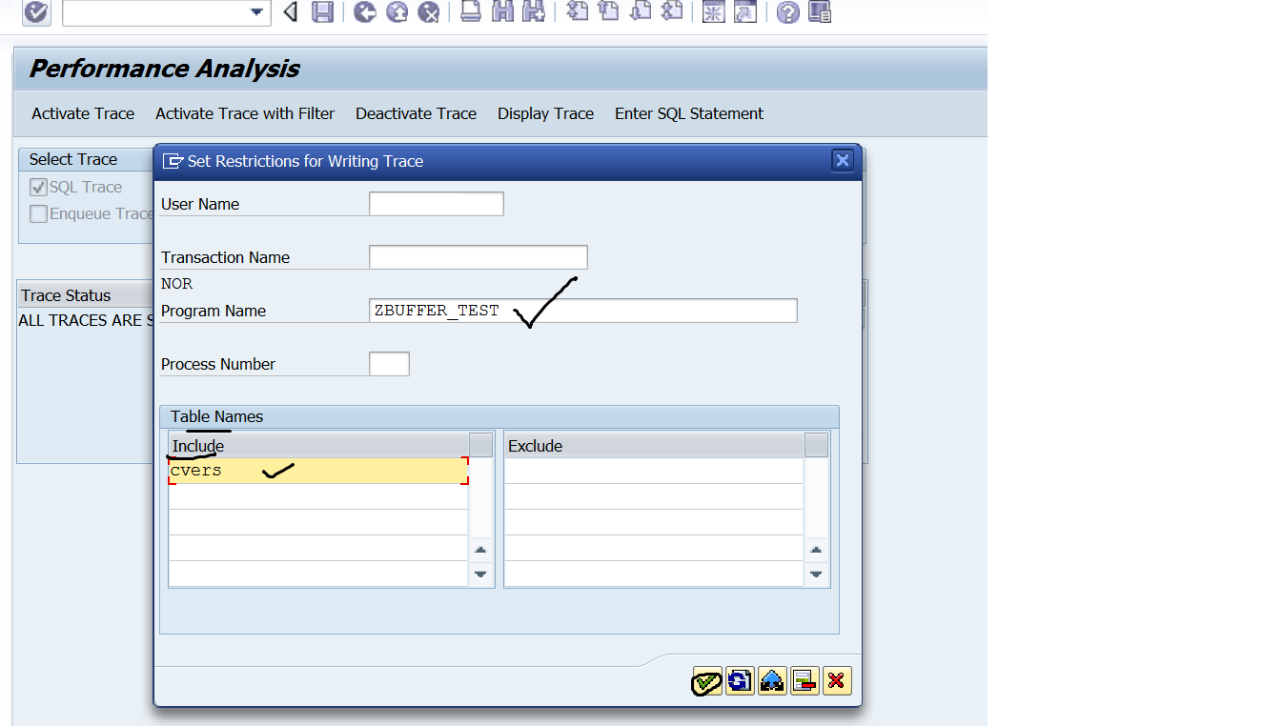Screen dimensions: 1263x726
Task: Open SAP Help via the question mark icon
Action: coord(786,12)
